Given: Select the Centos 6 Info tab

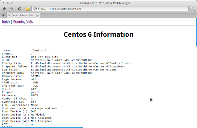Looking at the screenshot, I should 23,15.
